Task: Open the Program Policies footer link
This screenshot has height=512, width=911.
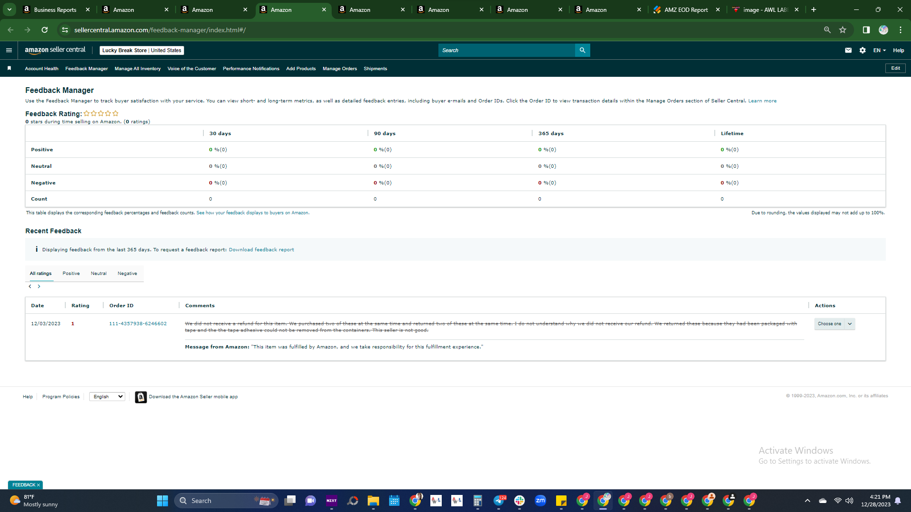Action: 61,397
